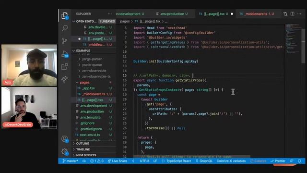Open the Source Control view

(x=64, y=41)
